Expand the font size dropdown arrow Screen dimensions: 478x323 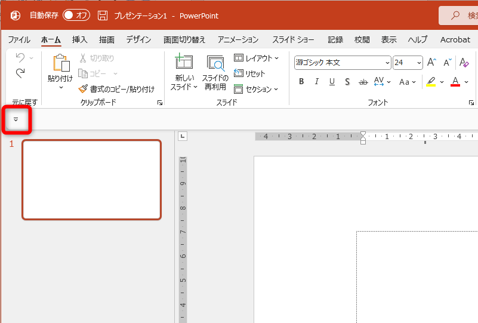tap(419, 63)
